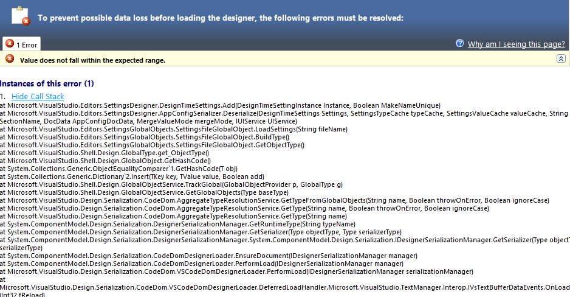The image size is (570, 297).
Task: Click the GlobalType.get_ObjectType() line
Action: [105, 153]
